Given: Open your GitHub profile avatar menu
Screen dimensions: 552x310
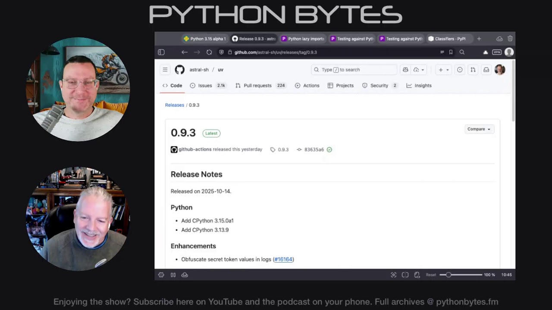Looking at the screenshot, I should (x=499, y=69).
